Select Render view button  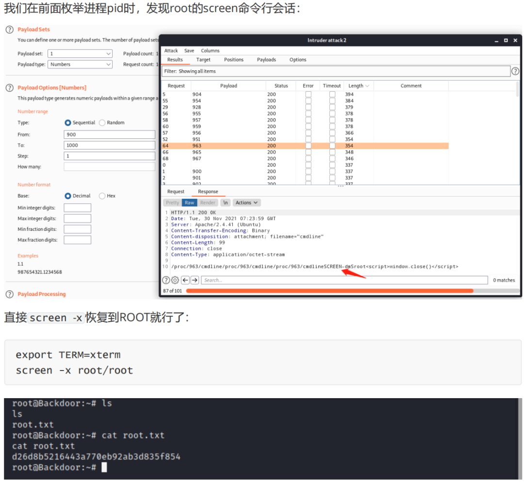pos(208,203)
